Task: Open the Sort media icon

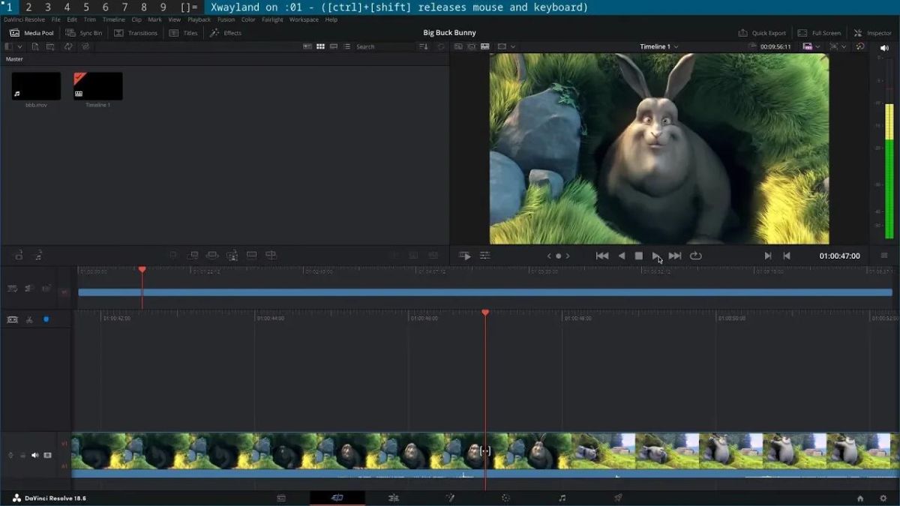Action: tap(424, 46)
